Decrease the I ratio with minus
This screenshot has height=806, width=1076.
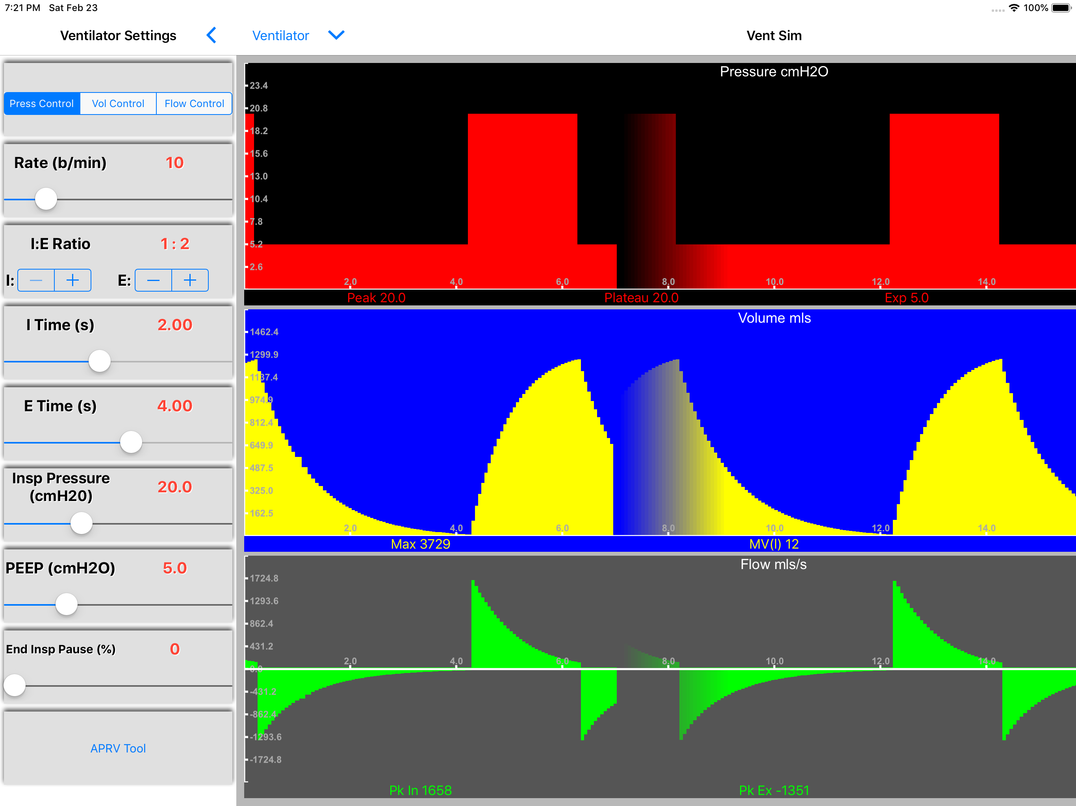click(36, 281)
